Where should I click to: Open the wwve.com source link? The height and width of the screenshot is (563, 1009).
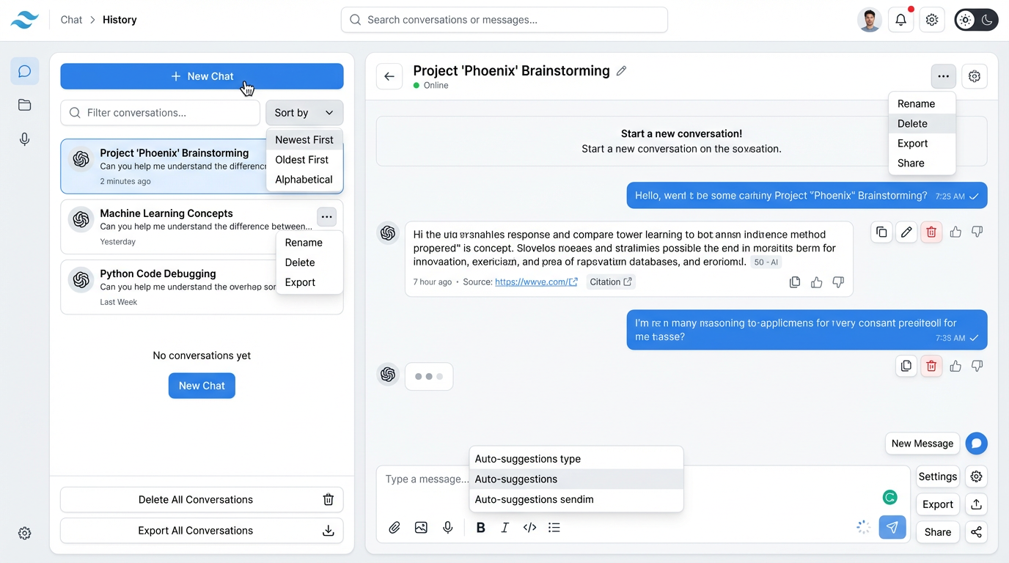(x=531, y=281)
